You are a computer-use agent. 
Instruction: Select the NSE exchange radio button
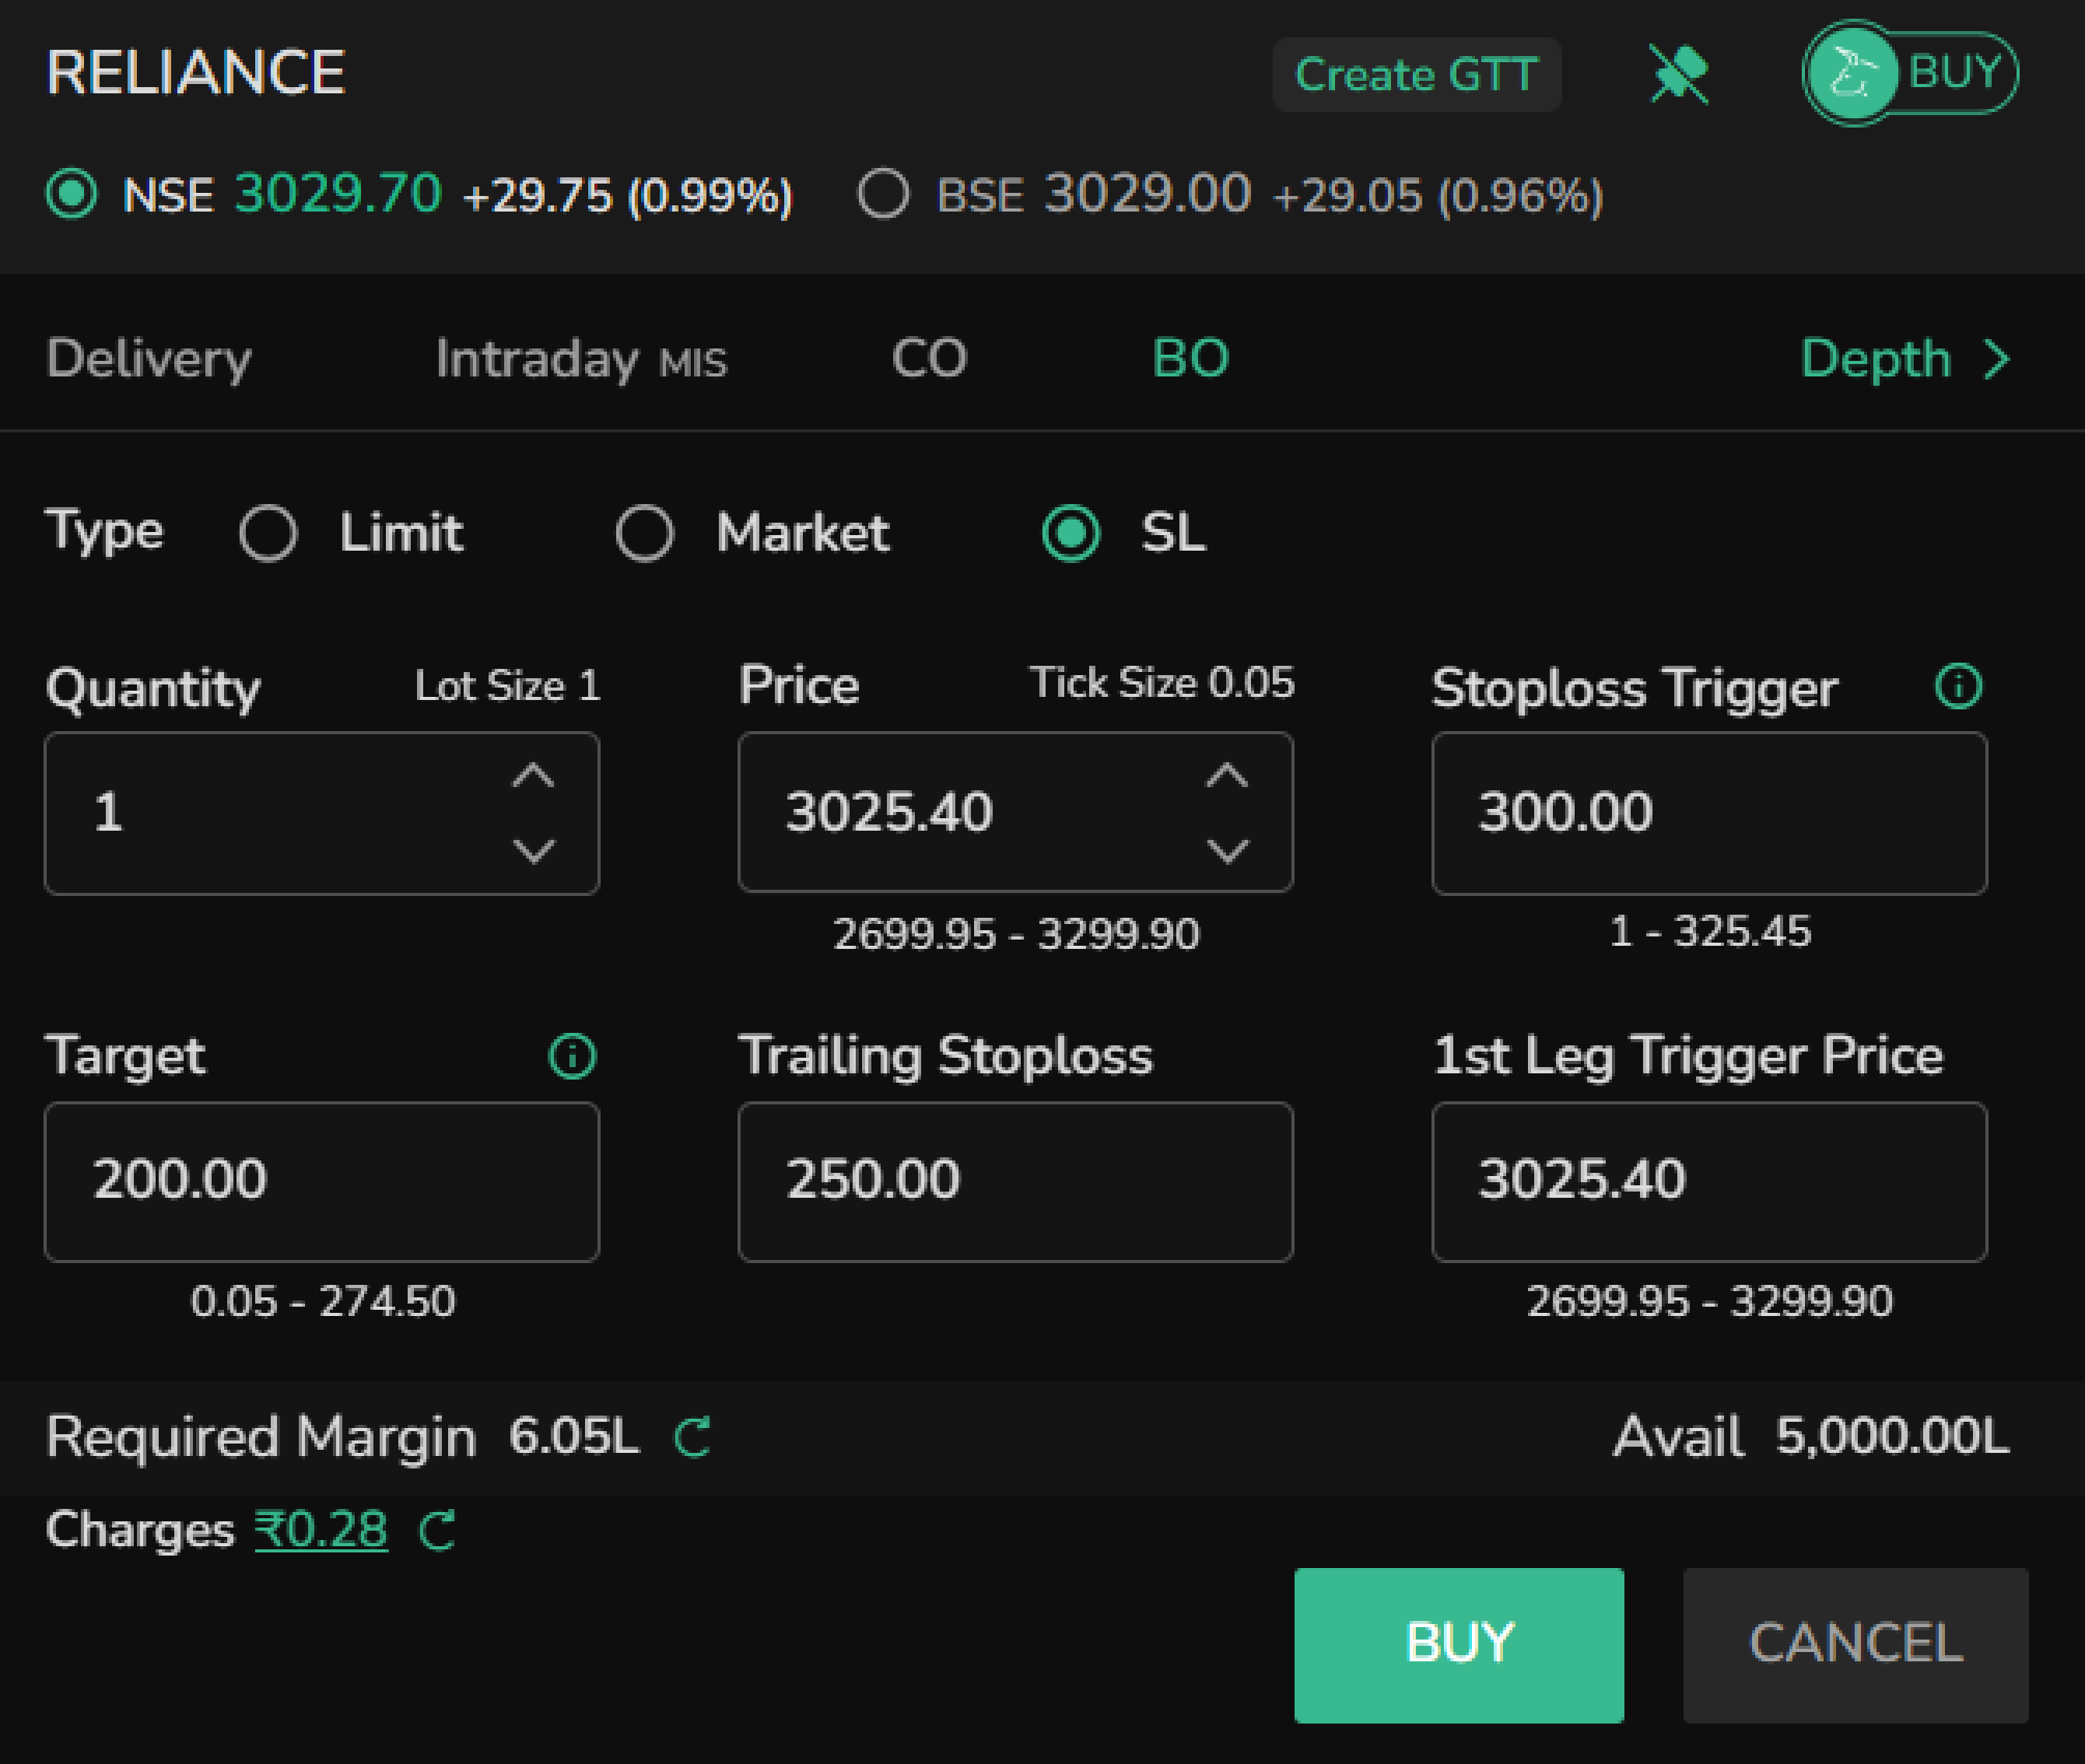[72, 193]
